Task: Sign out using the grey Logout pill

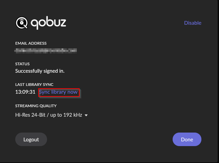Action: click(x=31, y=139)
